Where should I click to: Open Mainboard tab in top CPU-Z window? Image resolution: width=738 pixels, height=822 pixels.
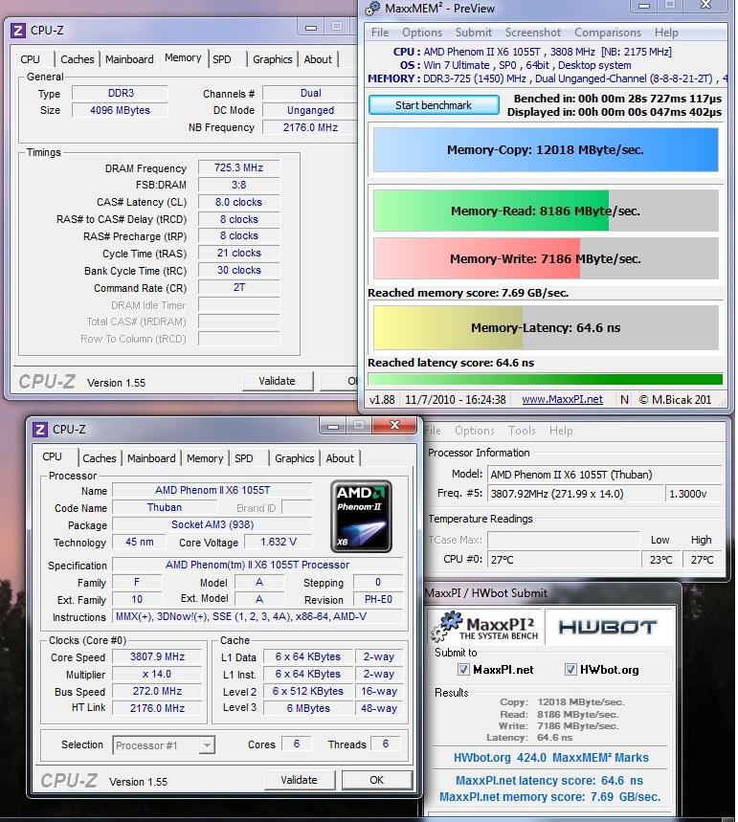point(129,59)
